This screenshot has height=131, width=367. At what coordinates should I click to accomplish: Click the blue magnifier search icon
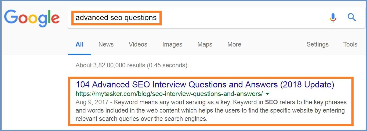coord(352,18)
